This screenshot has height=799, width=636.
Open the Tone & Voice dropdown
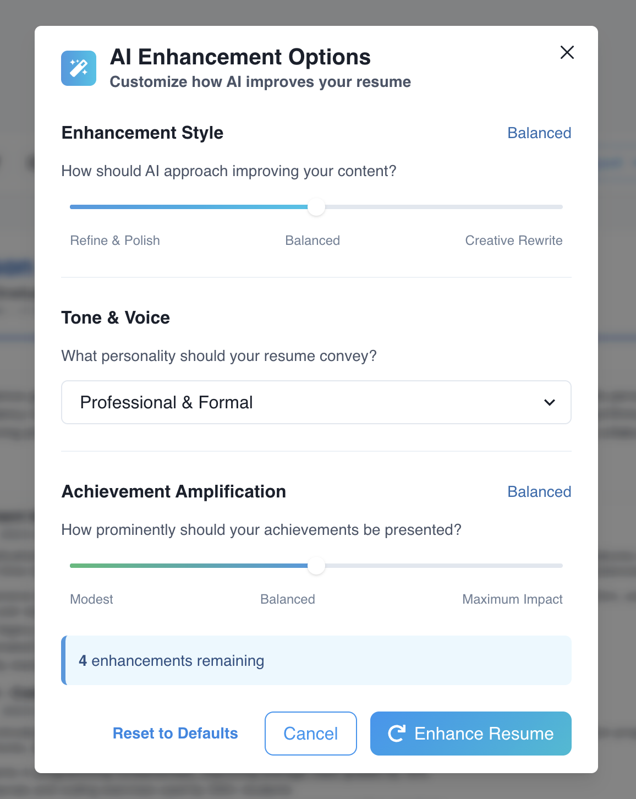pos(316,402)
